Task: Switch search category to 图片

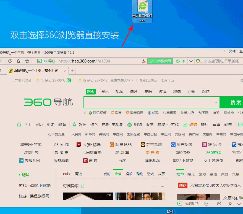Action: [x=134, y=91]
